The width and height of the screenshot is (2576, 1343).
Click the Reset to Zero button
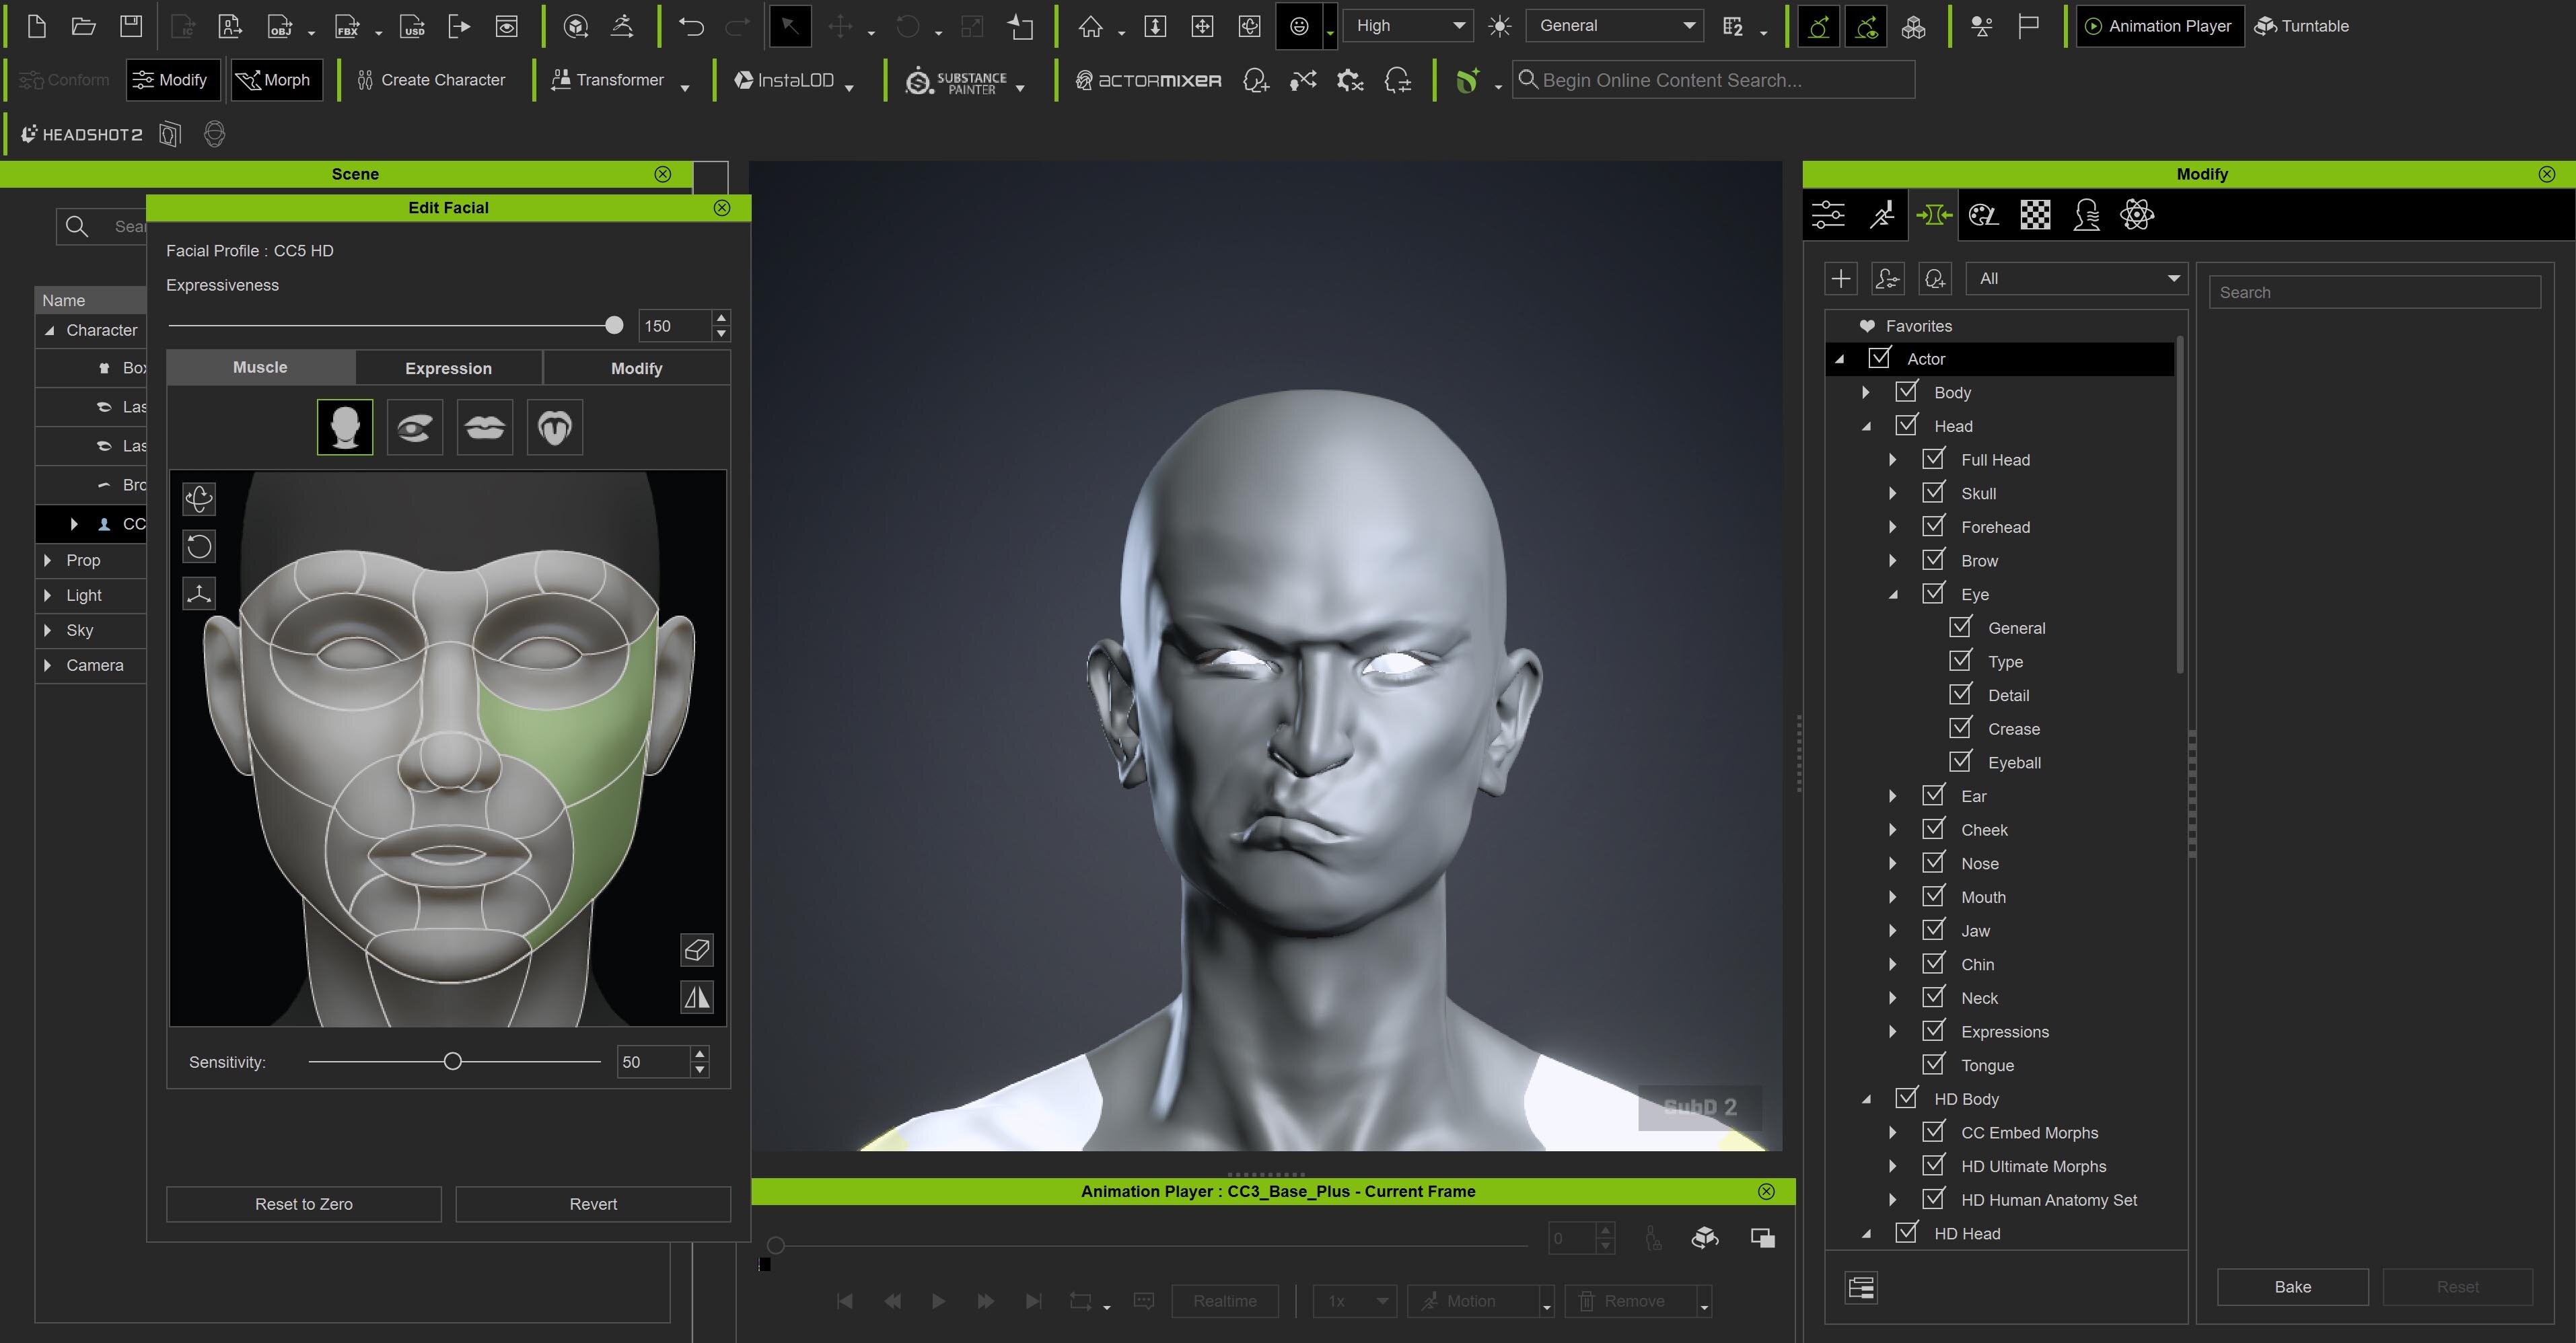(x=303, y=1204)
